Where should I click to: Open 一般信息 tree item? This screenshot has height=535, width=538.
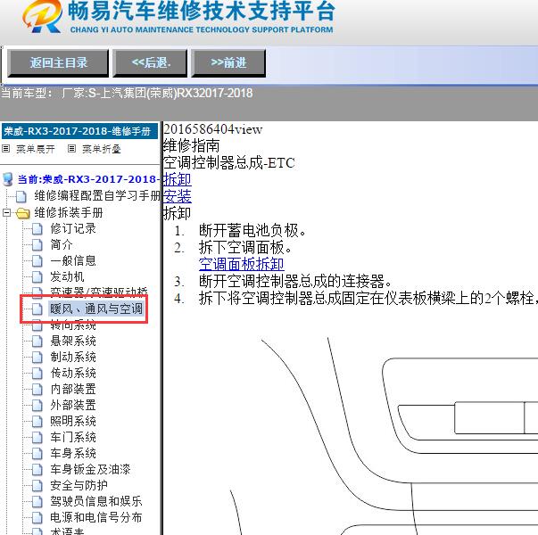coord(73,260)
